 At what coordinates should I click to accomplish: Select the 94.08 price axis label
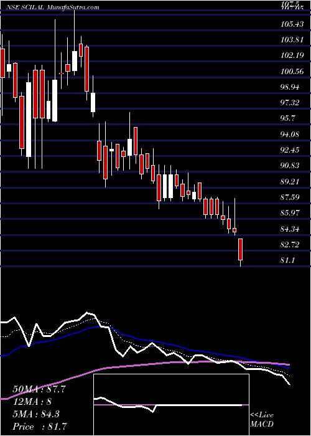tap(290, 135)
